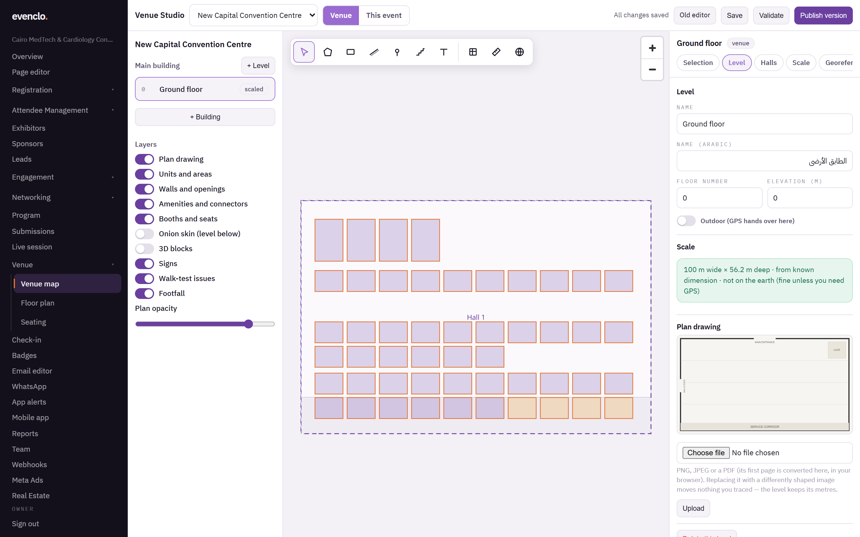This screenshot has width=860, height=537.
Task: Expand the Networking sidebar section
Action: pos(64,197)
